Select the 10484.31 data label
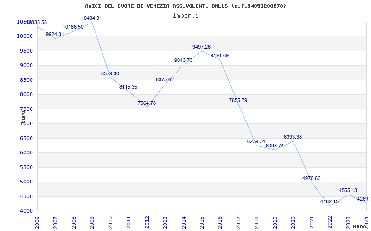 [x=91, y=18]
